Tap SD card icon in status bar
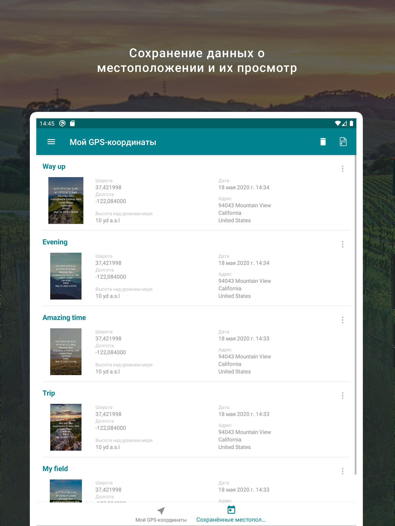This screenshot has height=526, width=395. (x=73, y=123)
